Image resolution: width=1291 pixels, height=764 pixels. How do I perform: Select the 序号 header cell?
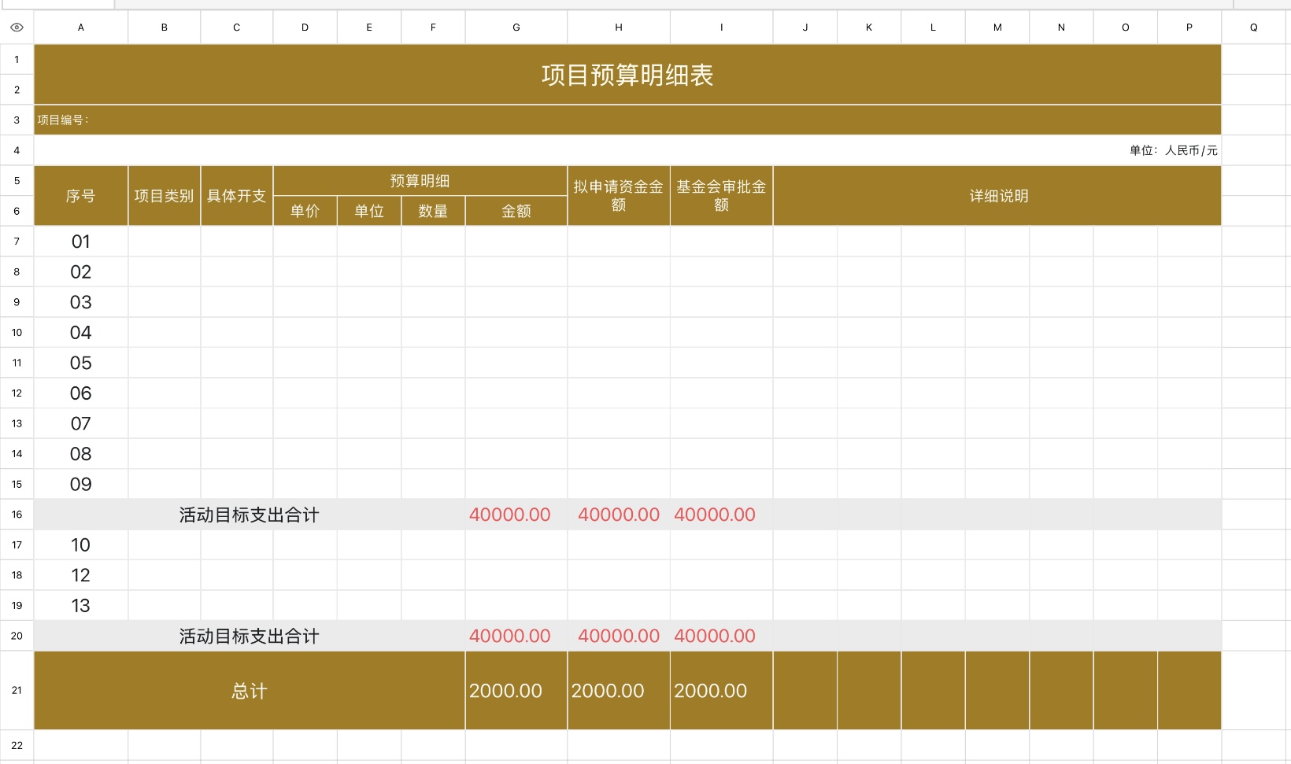tap(80, 195)
